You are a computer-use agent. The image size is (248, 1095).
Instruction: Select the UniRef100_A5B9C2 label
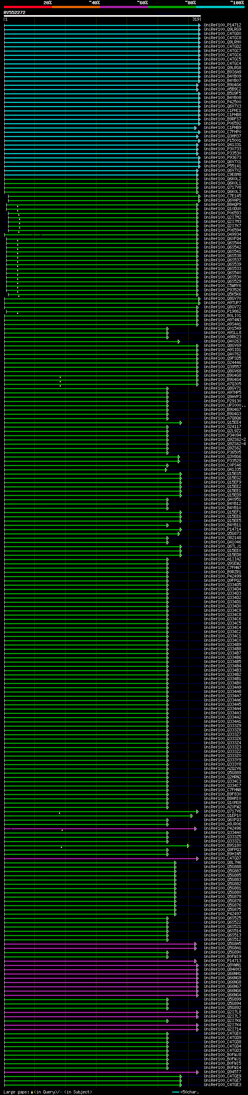tap(222, 89)
